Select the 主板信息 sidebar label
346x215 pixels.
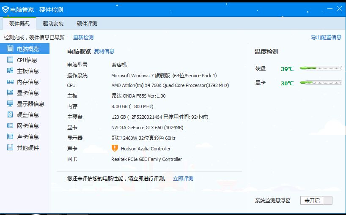(28, 71)
